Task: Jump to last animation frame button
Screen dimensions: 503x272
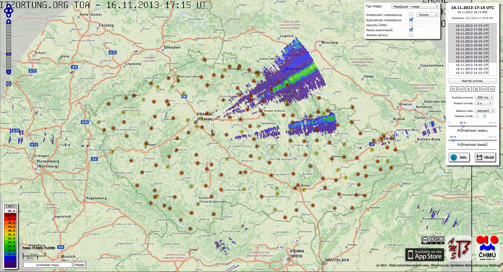Action: tap(491, 89)
